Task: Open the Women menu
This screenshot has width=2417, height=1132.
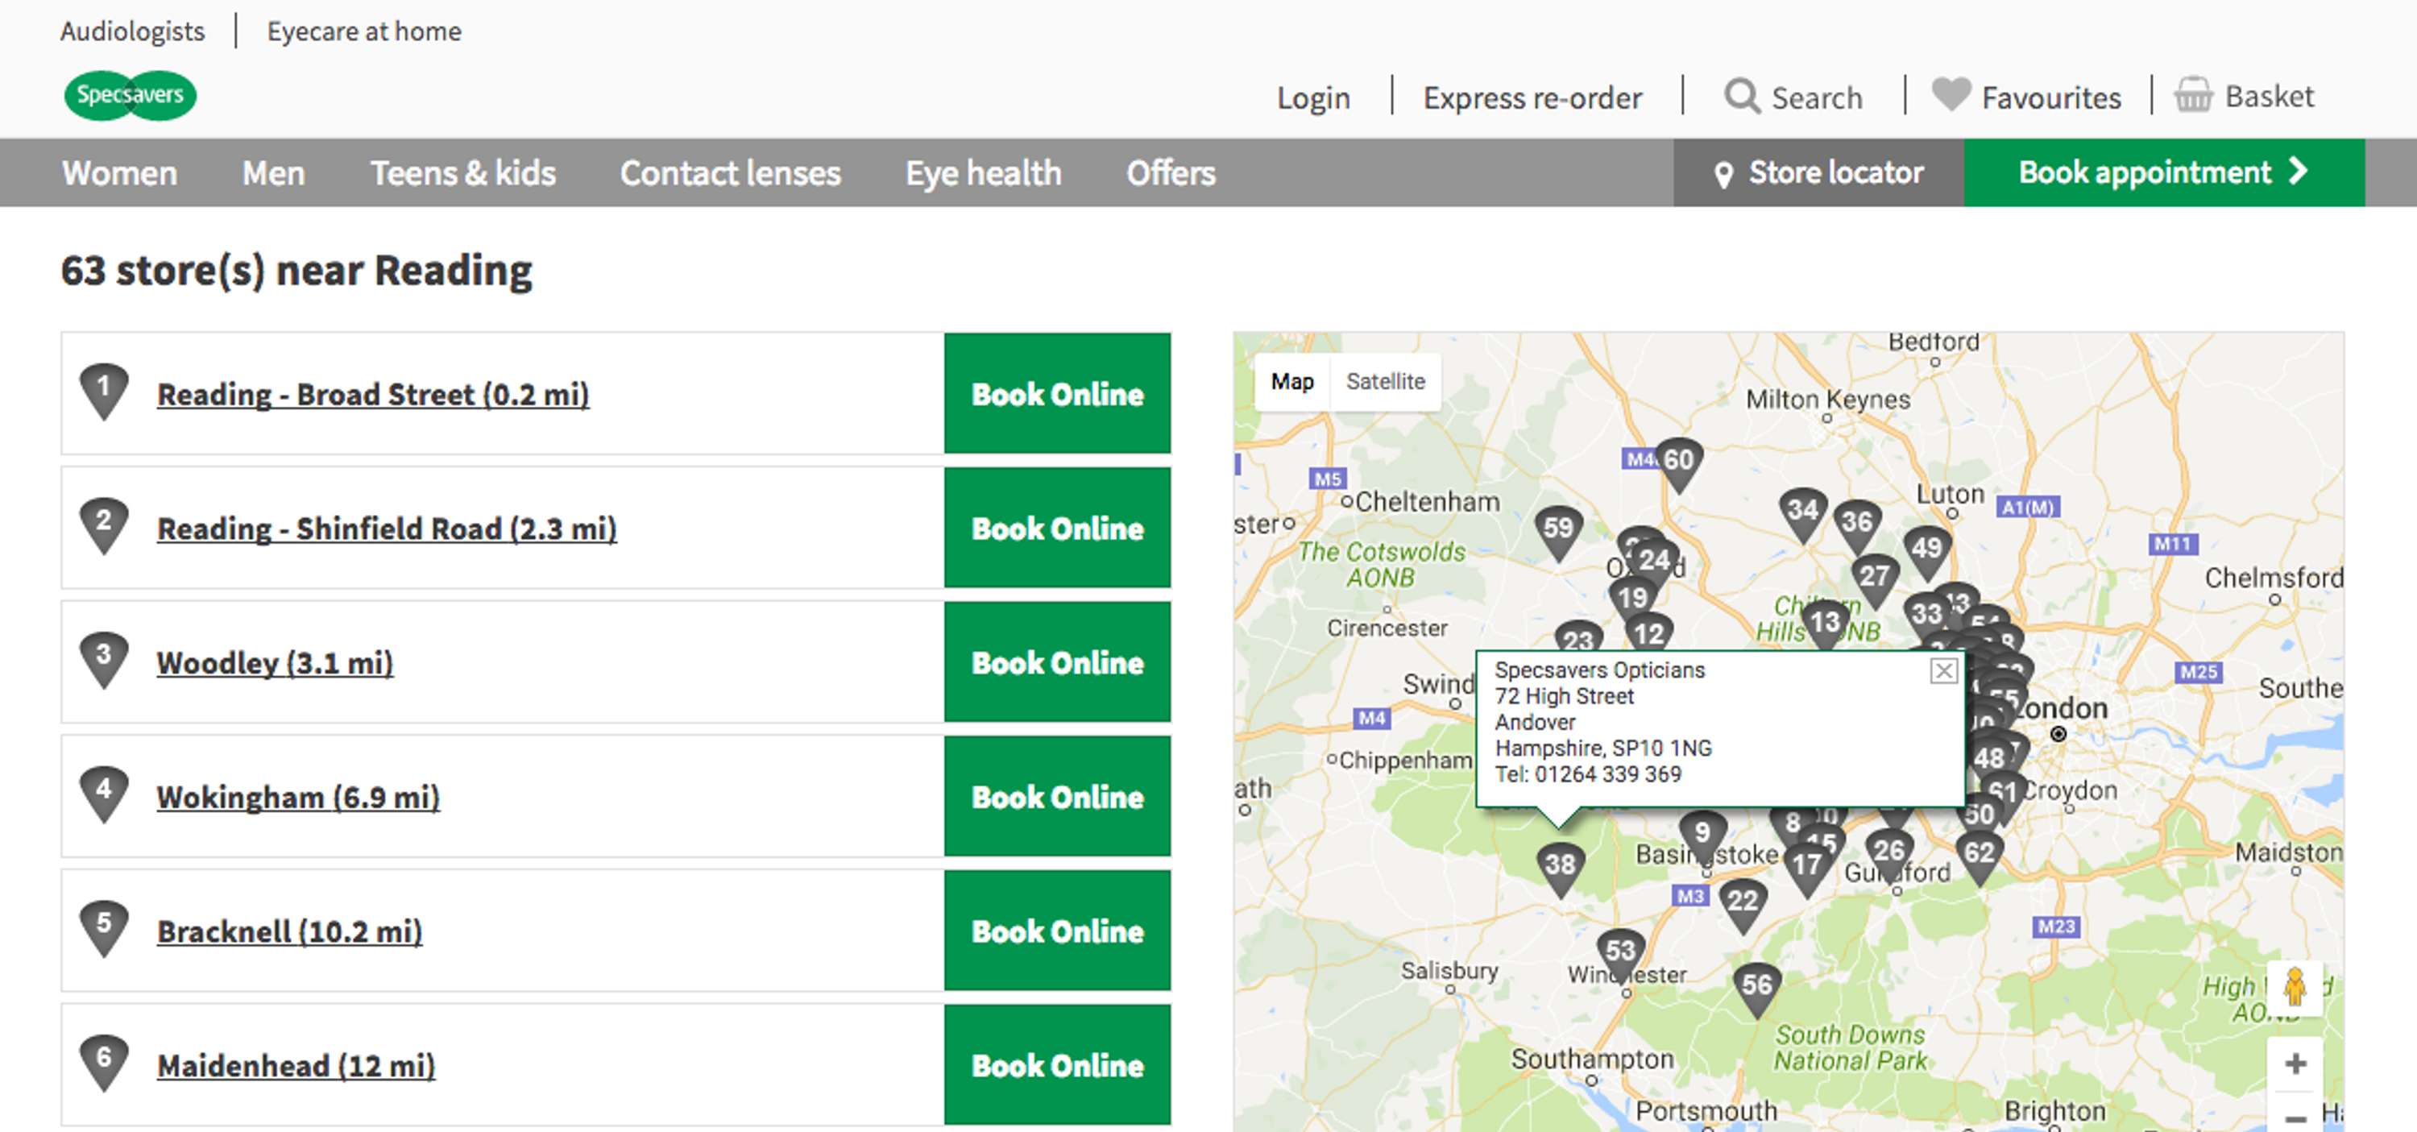Action: pyautogui.click(x=119, y=174)
